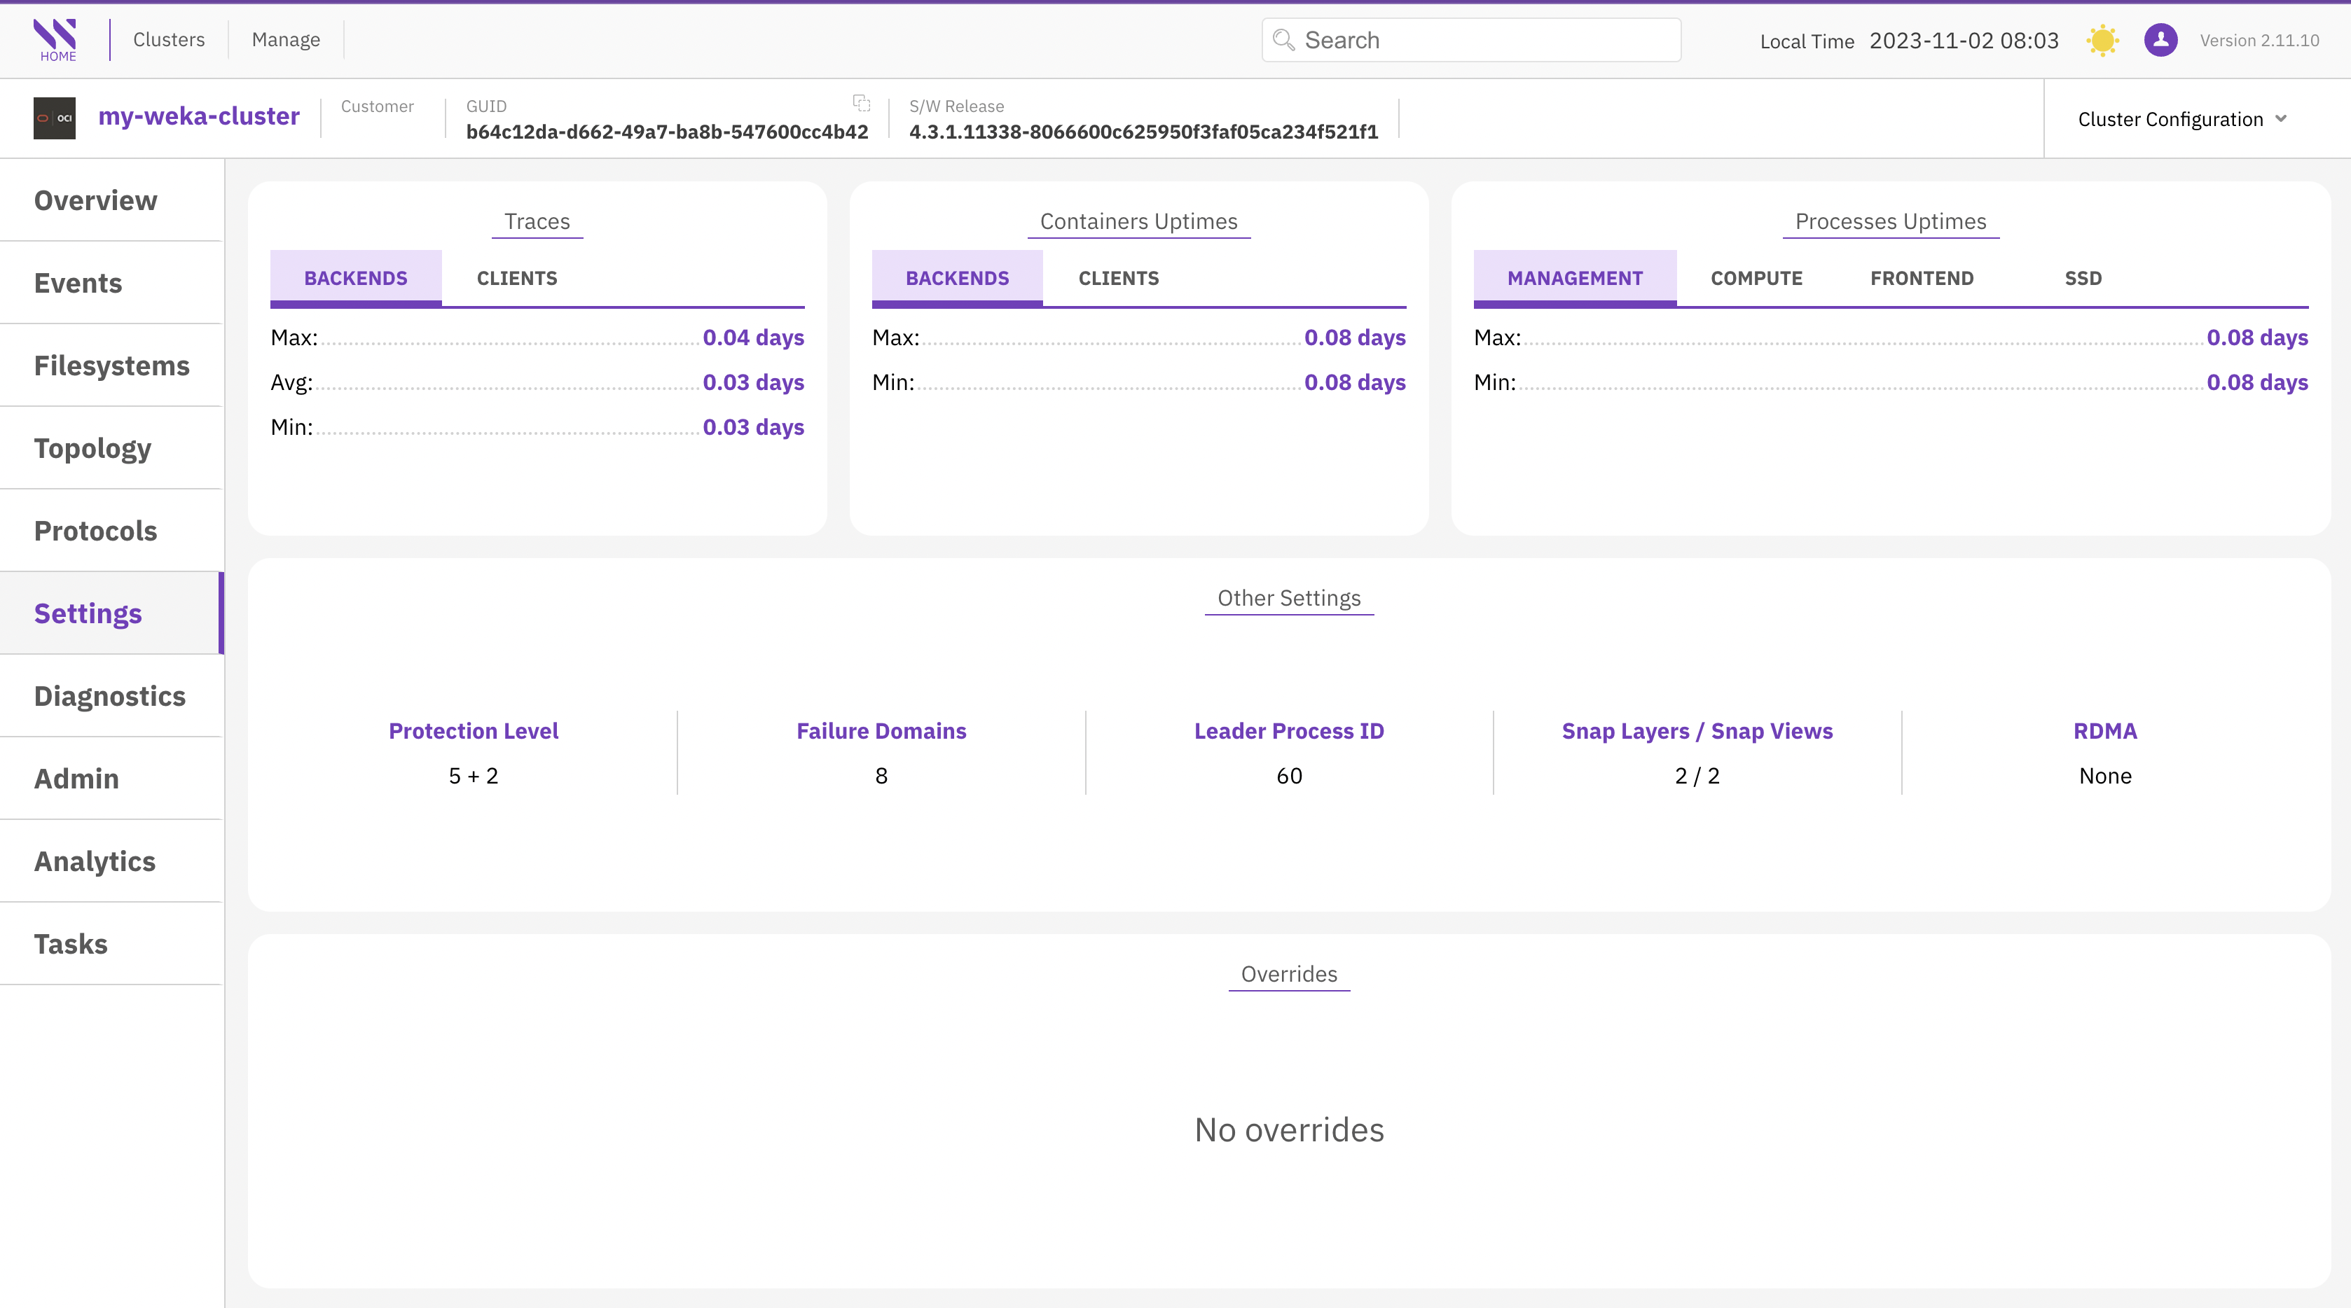Open the Clusters menu
This screenshot has width=2351, height=1308.
[x=169, y=40]
